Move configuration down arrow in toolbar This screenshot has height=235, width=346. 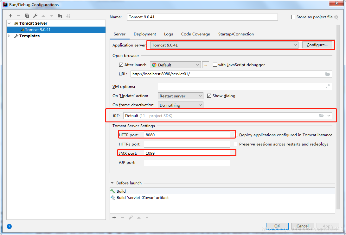52,16
